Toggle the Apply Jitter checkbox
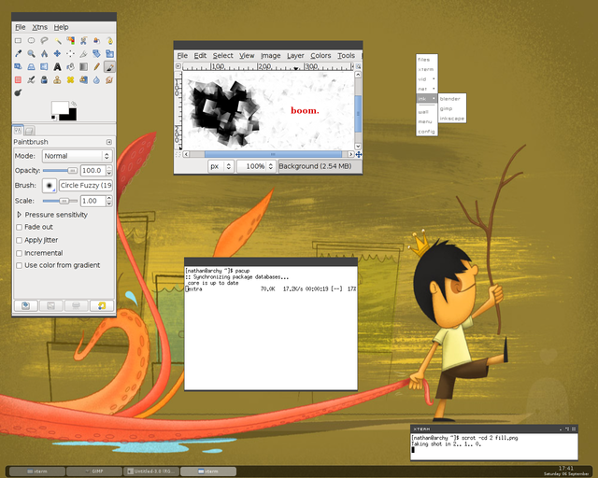Viewport: 598px width, 478px height. coord(19,240)
